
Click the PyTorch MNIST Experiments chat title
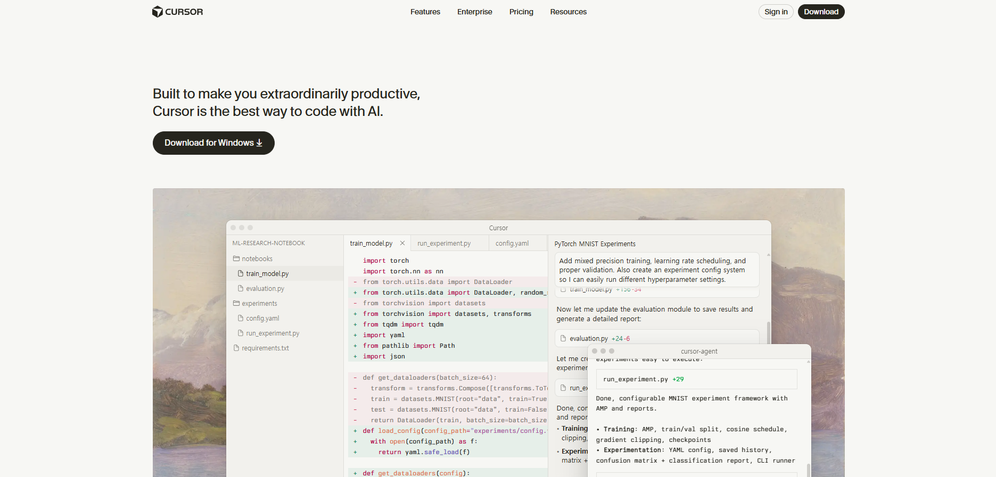pyautogui.click(x=595, y=244)
